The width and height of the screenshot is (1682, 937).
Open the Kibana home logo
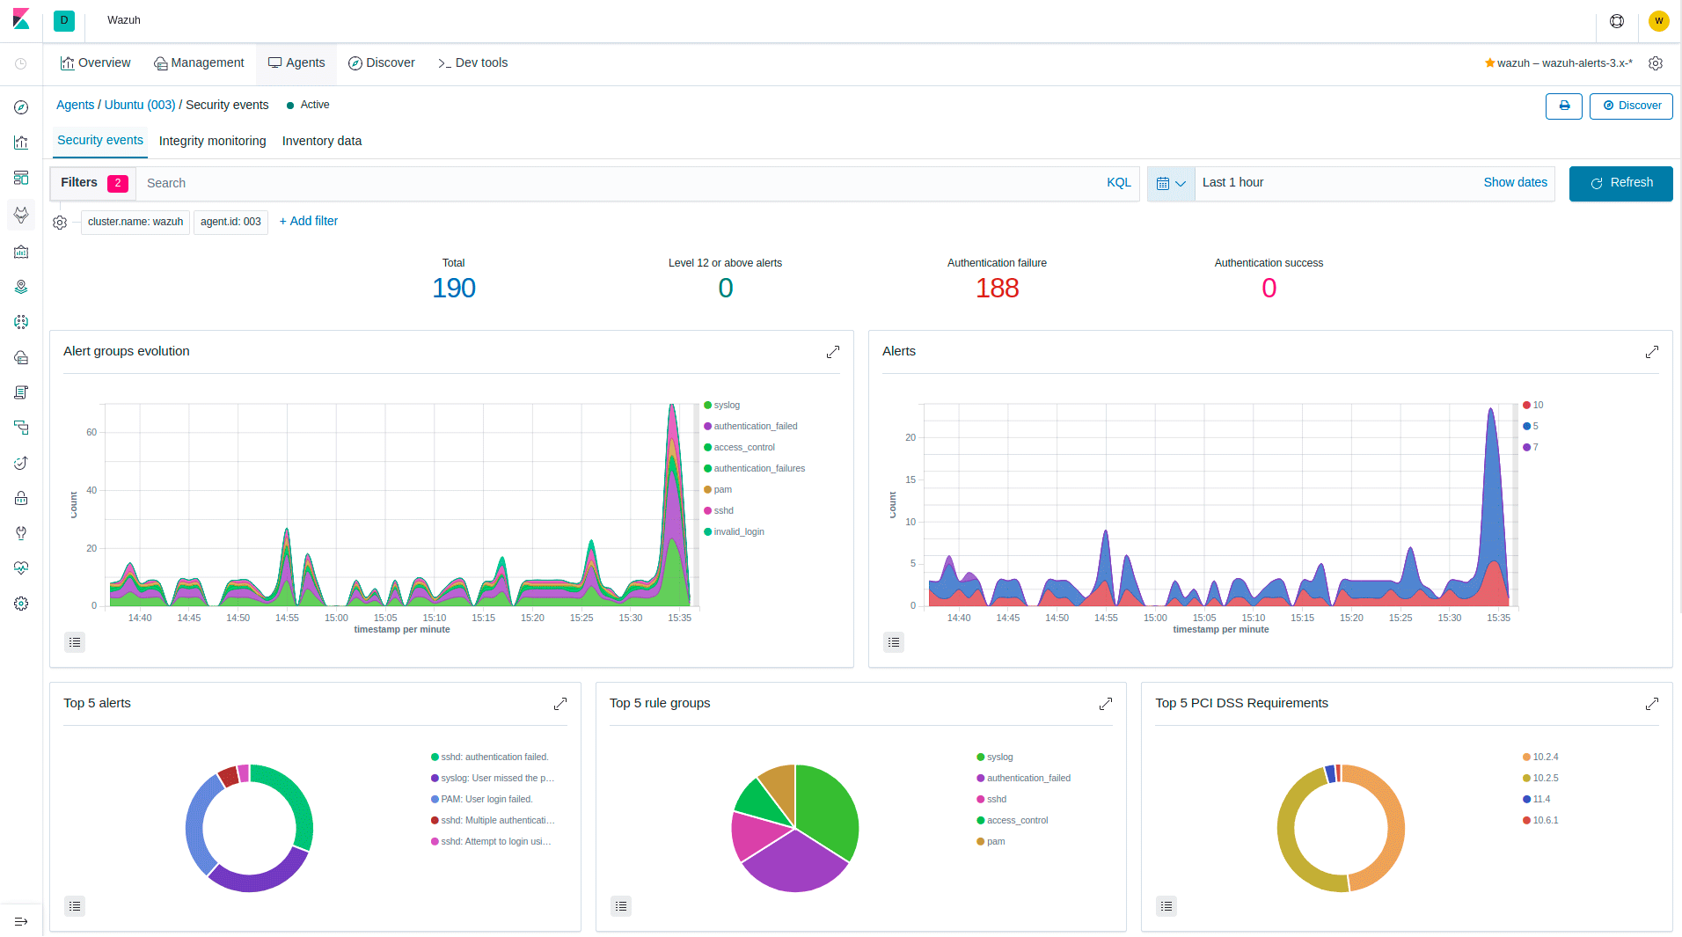21,19
